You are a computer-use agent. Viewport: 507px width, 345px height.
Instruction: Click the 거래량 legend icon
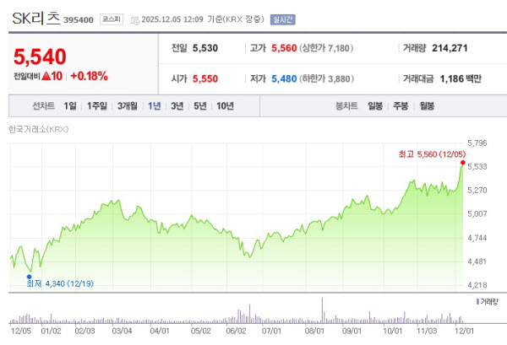click(477, 301)
